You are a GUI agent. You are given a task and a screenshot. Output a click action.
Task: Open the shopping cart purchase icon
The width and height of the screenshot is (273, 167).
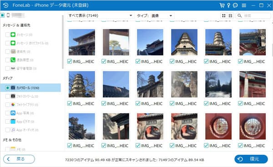(x=222, y=5)
